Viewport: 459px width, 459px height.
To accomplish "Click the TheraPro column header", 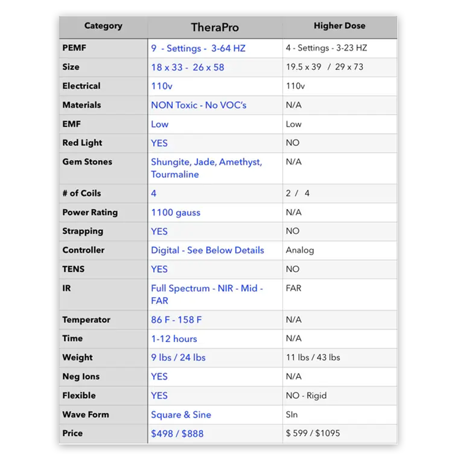I will click(215, 28).
